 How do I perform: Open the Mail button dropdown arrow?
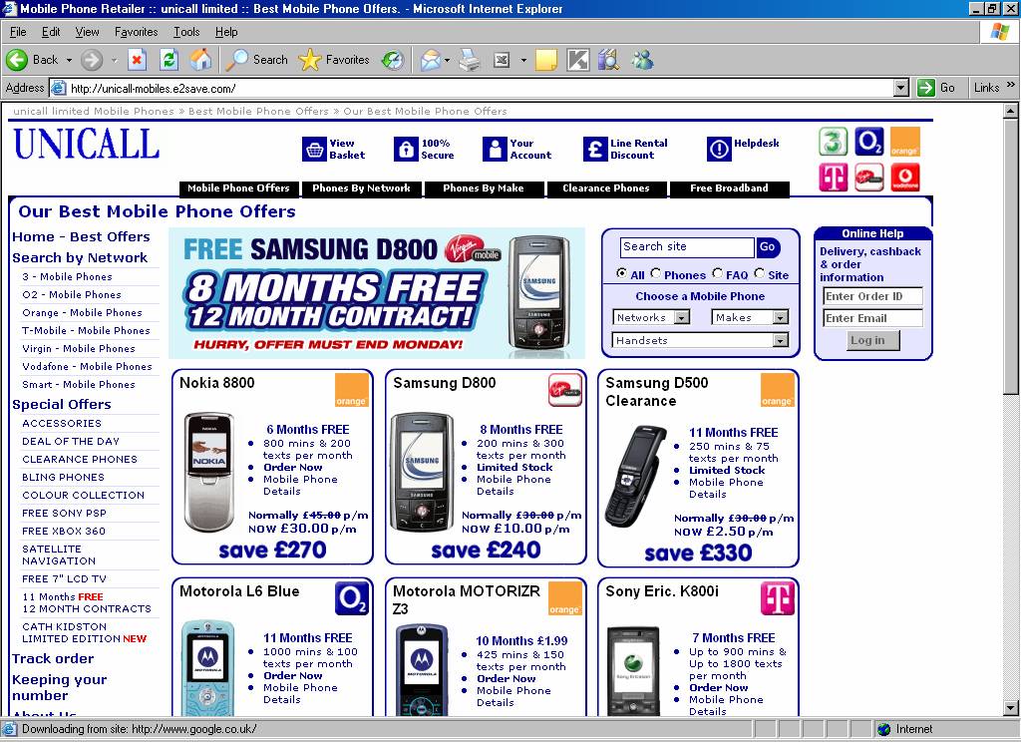(447, 60)
